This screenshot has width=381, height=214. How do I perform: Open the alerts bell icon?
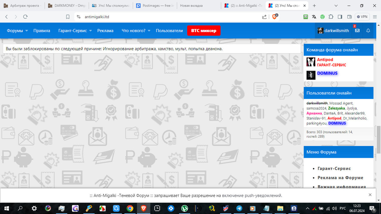click(x=368, y=31)
